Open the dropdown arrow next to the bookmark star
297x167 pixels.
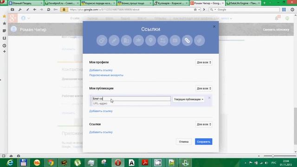click(199, 9)
